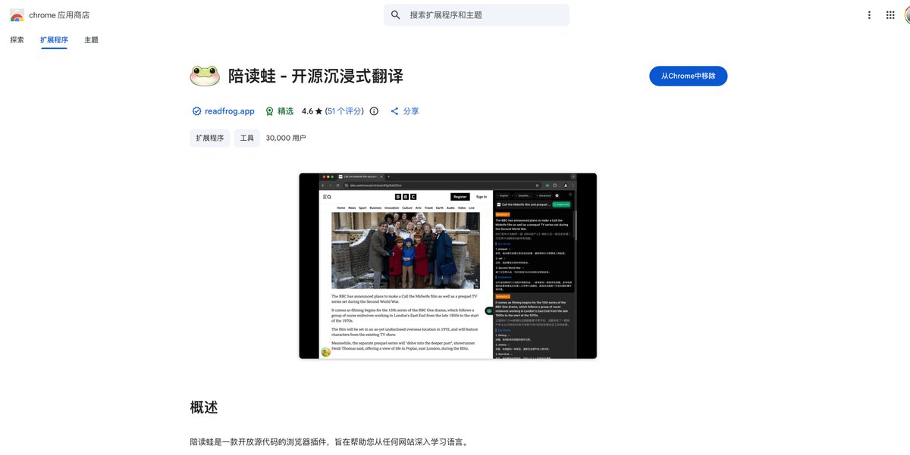
Task: Click the 分享 share link
Action: coord(411,111)
